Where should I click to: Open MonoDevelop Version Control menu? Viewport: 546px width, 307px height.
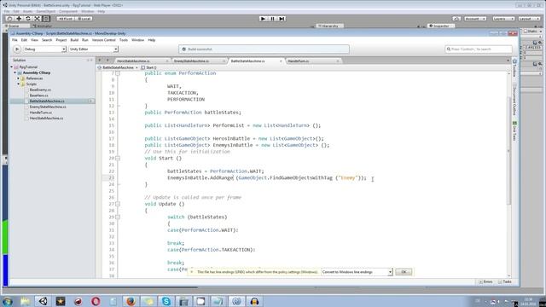(x=103, y=40)
